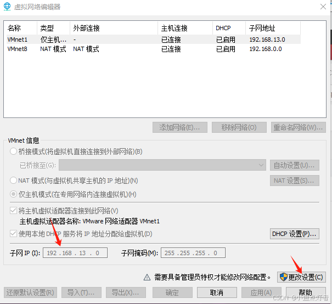
Task: Click the 移除网络(O) button
Action: point(239,127)
